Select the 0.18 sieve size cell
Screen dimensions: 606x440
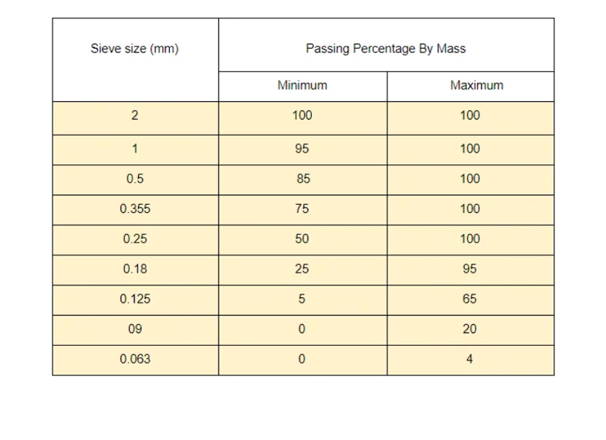(136, 270)
